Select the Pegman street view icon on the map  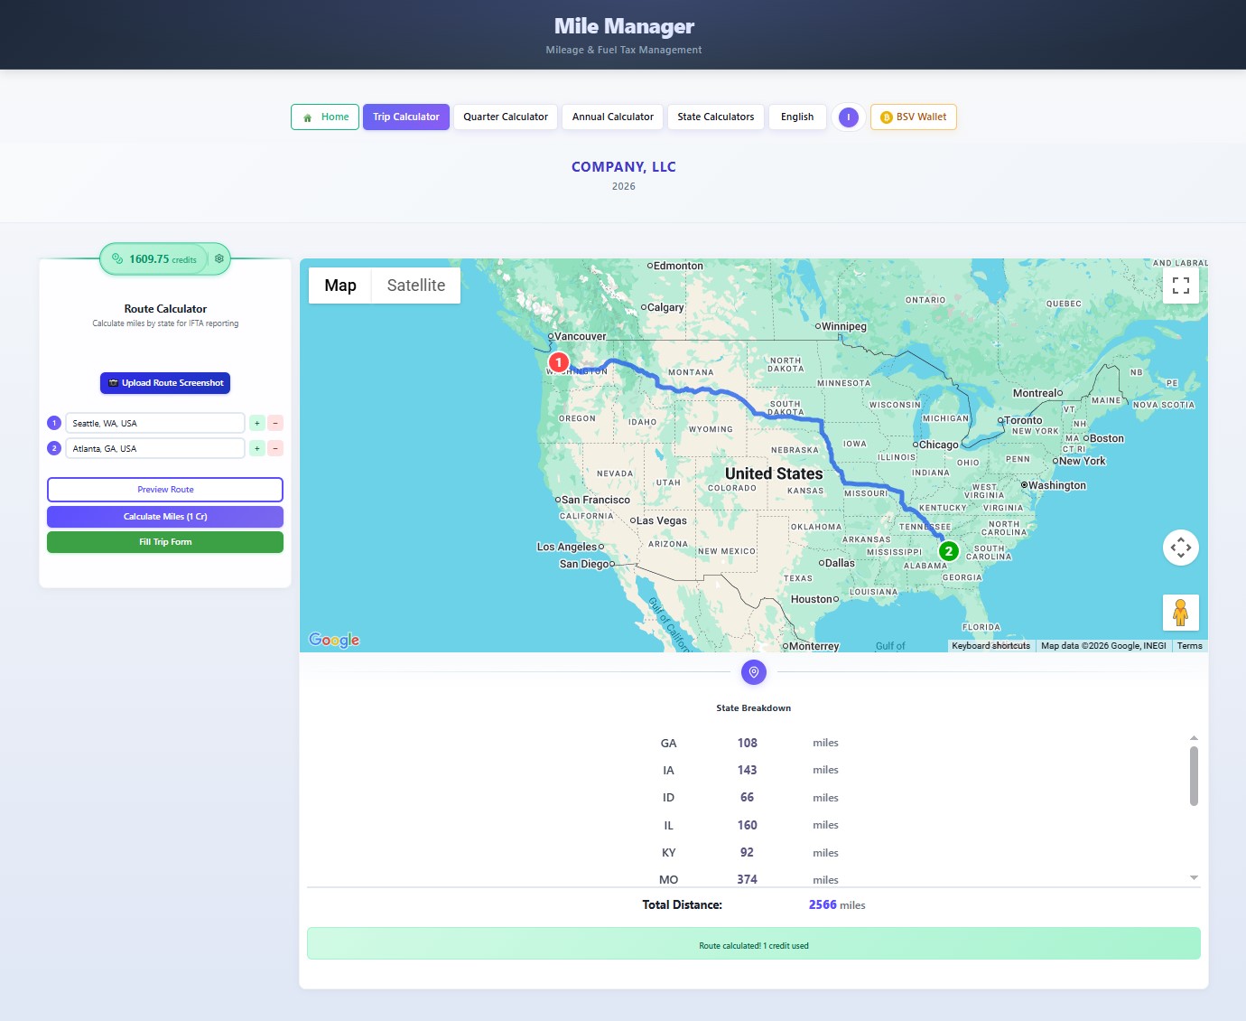pyautogui.click(x=1180, y=612)
